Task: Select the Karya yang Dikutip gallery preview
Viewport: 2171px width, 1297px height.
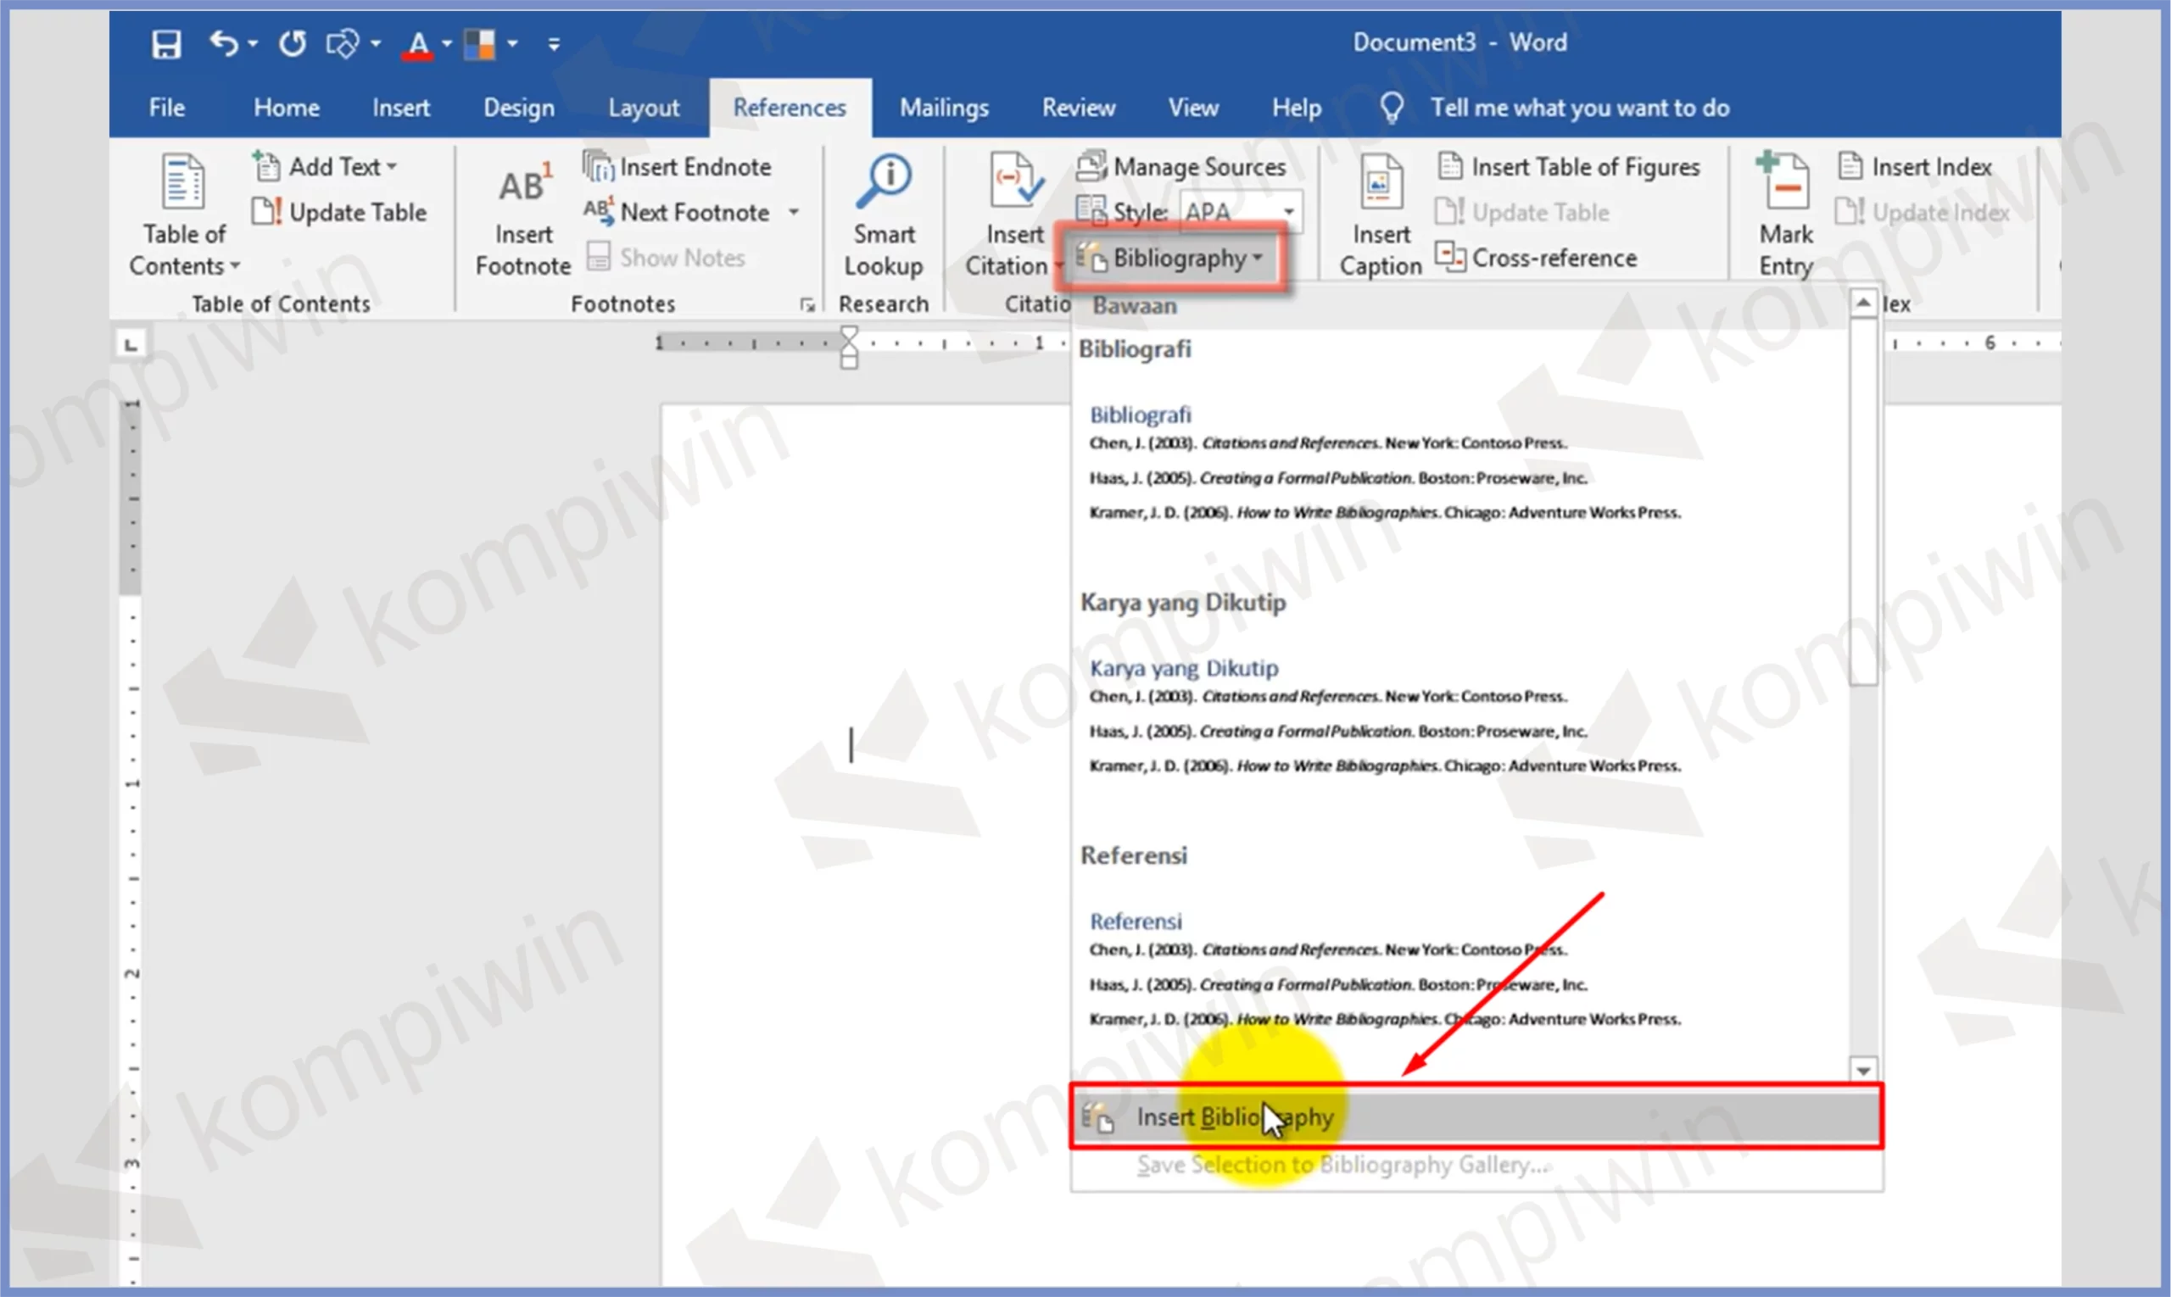Action: tap(1384, 716)
